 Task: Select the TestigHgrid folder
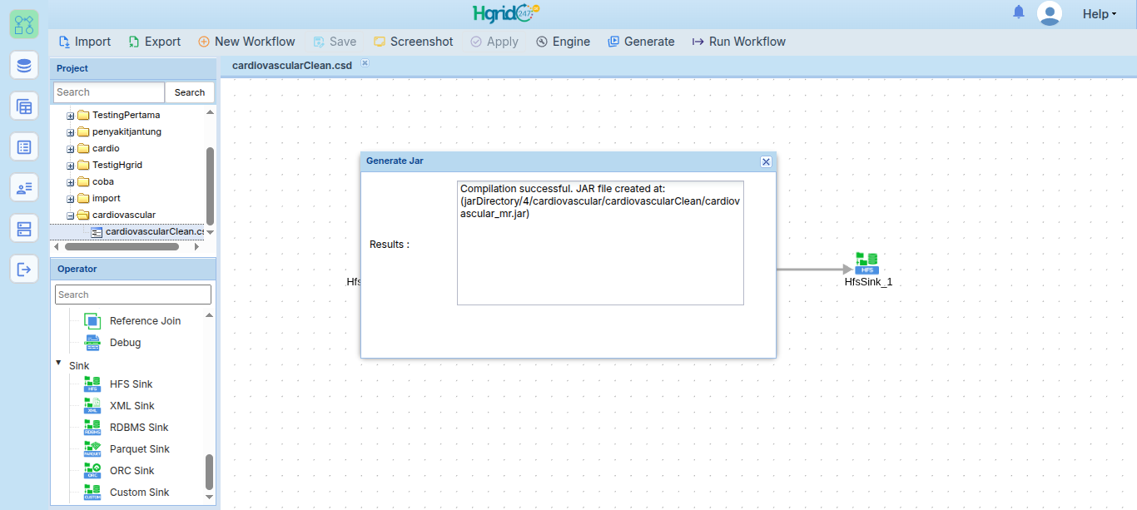tap(117, 165)
